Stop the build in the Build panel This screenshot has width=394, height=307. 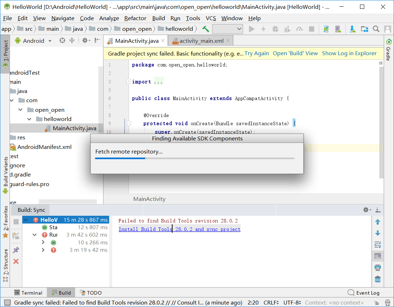click(16, 222)
